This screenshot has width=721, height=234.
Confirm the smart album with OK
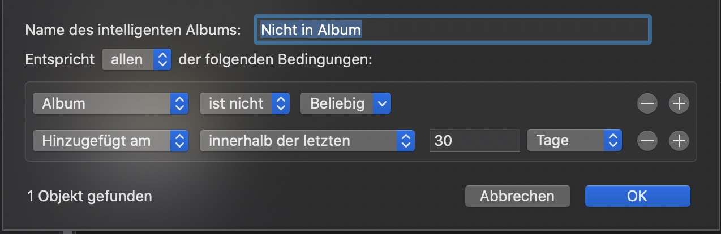point(637,196)
